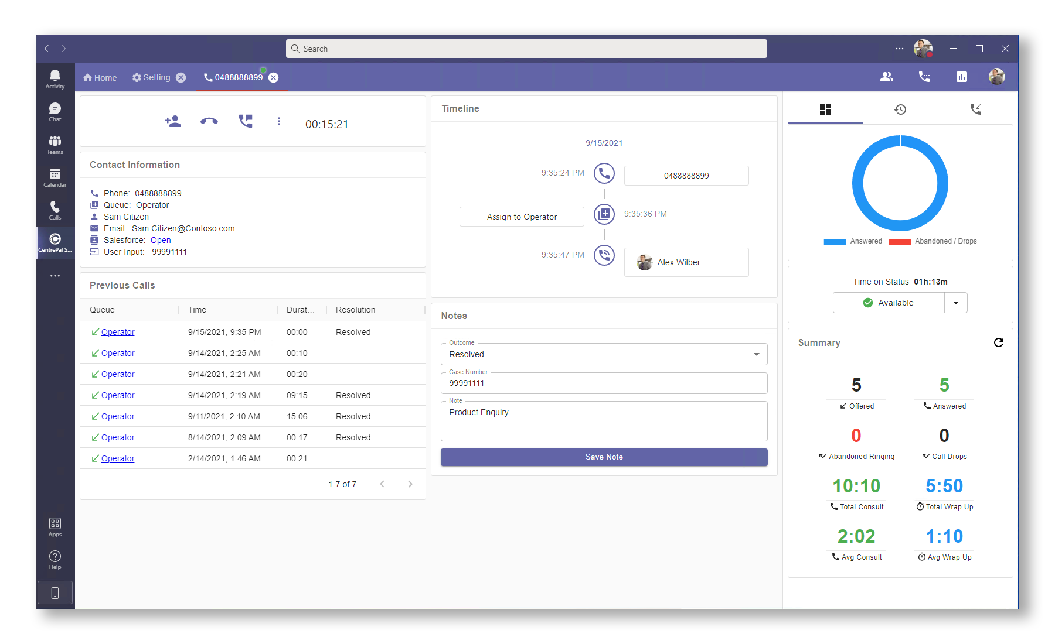Viewport: 1055px width, 644px height.
Task: Click the Case Number field
Action: pyautogui.click(x=604, y=383)
